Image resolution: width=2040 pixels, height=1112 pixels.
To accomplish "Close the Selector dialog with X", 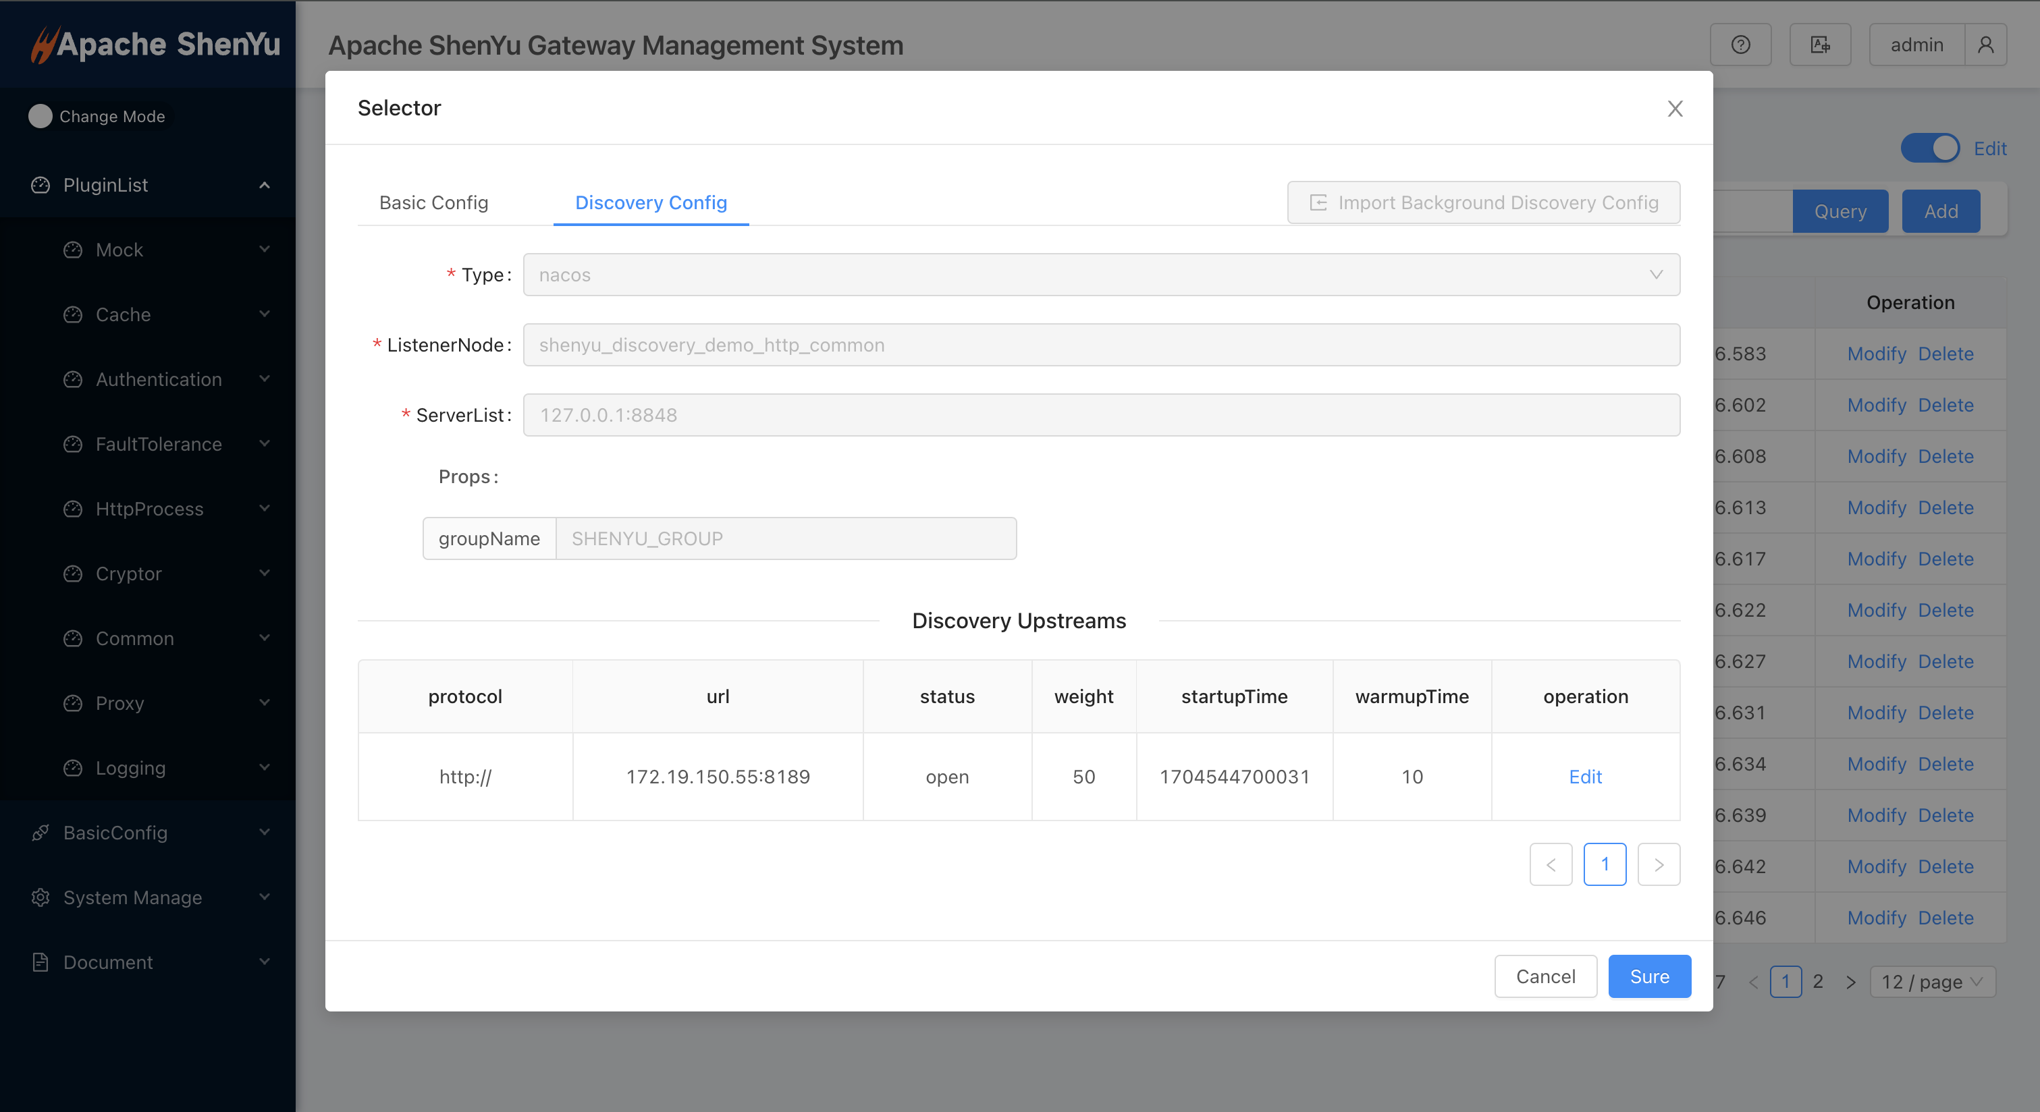I will point(1674,109).
